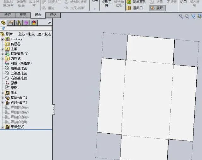The width and height of the screenshot is (202, 160).
Task: Expand the 方程式 equations folder
Action: [x=2, y=59]
